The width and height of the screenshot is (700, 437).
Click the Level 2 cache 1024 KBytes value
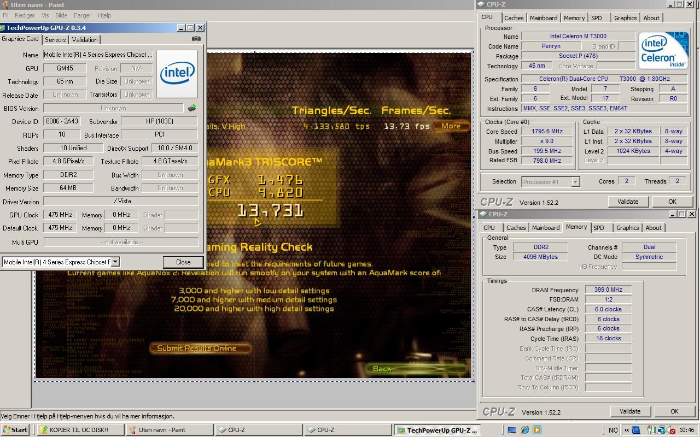tap(633, 151)
